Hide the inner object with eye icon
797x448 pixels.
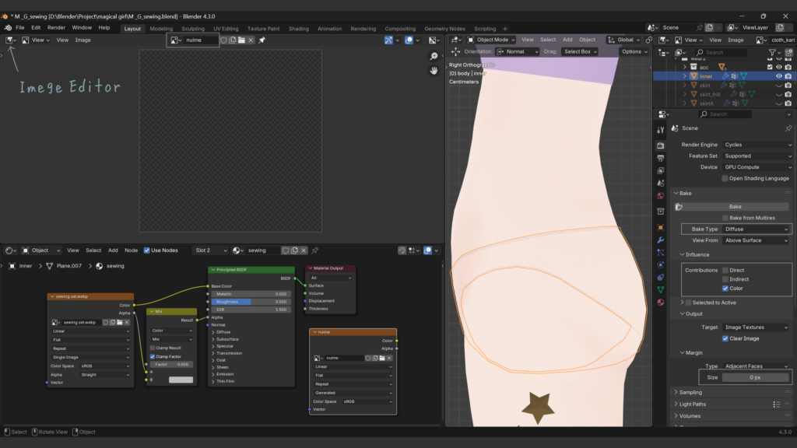[x=778, y=76]
